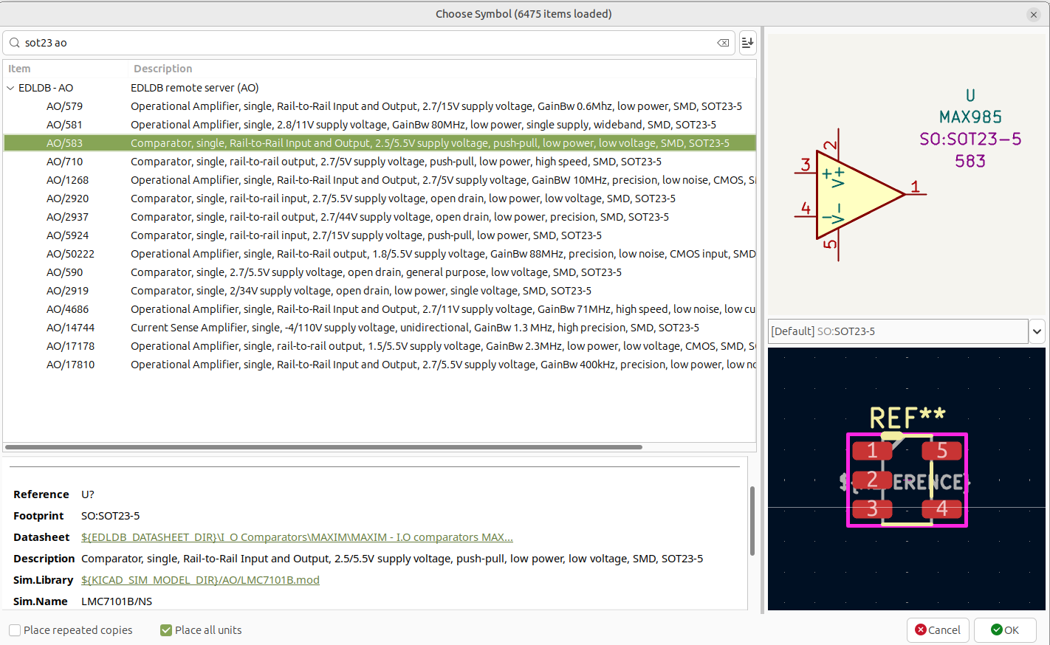Choose AO/14744 current sense amplifier

pos(70,328)
